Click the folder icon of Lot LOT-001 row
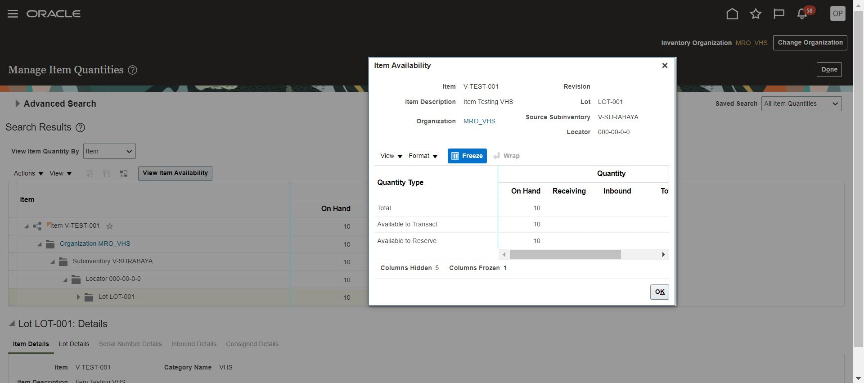The width and height of the screenshot is (864, 383). click(89, 297)
